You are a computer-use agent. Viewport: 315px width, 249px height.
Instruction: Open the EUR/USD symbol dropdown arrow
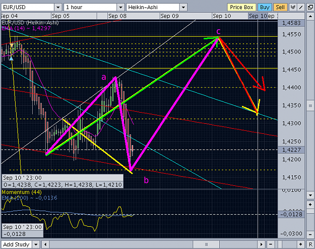(58, 8)
